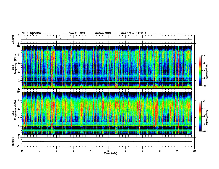
Task: Click the "-10" label on ch.1 color bar
Action: point(204,86)
